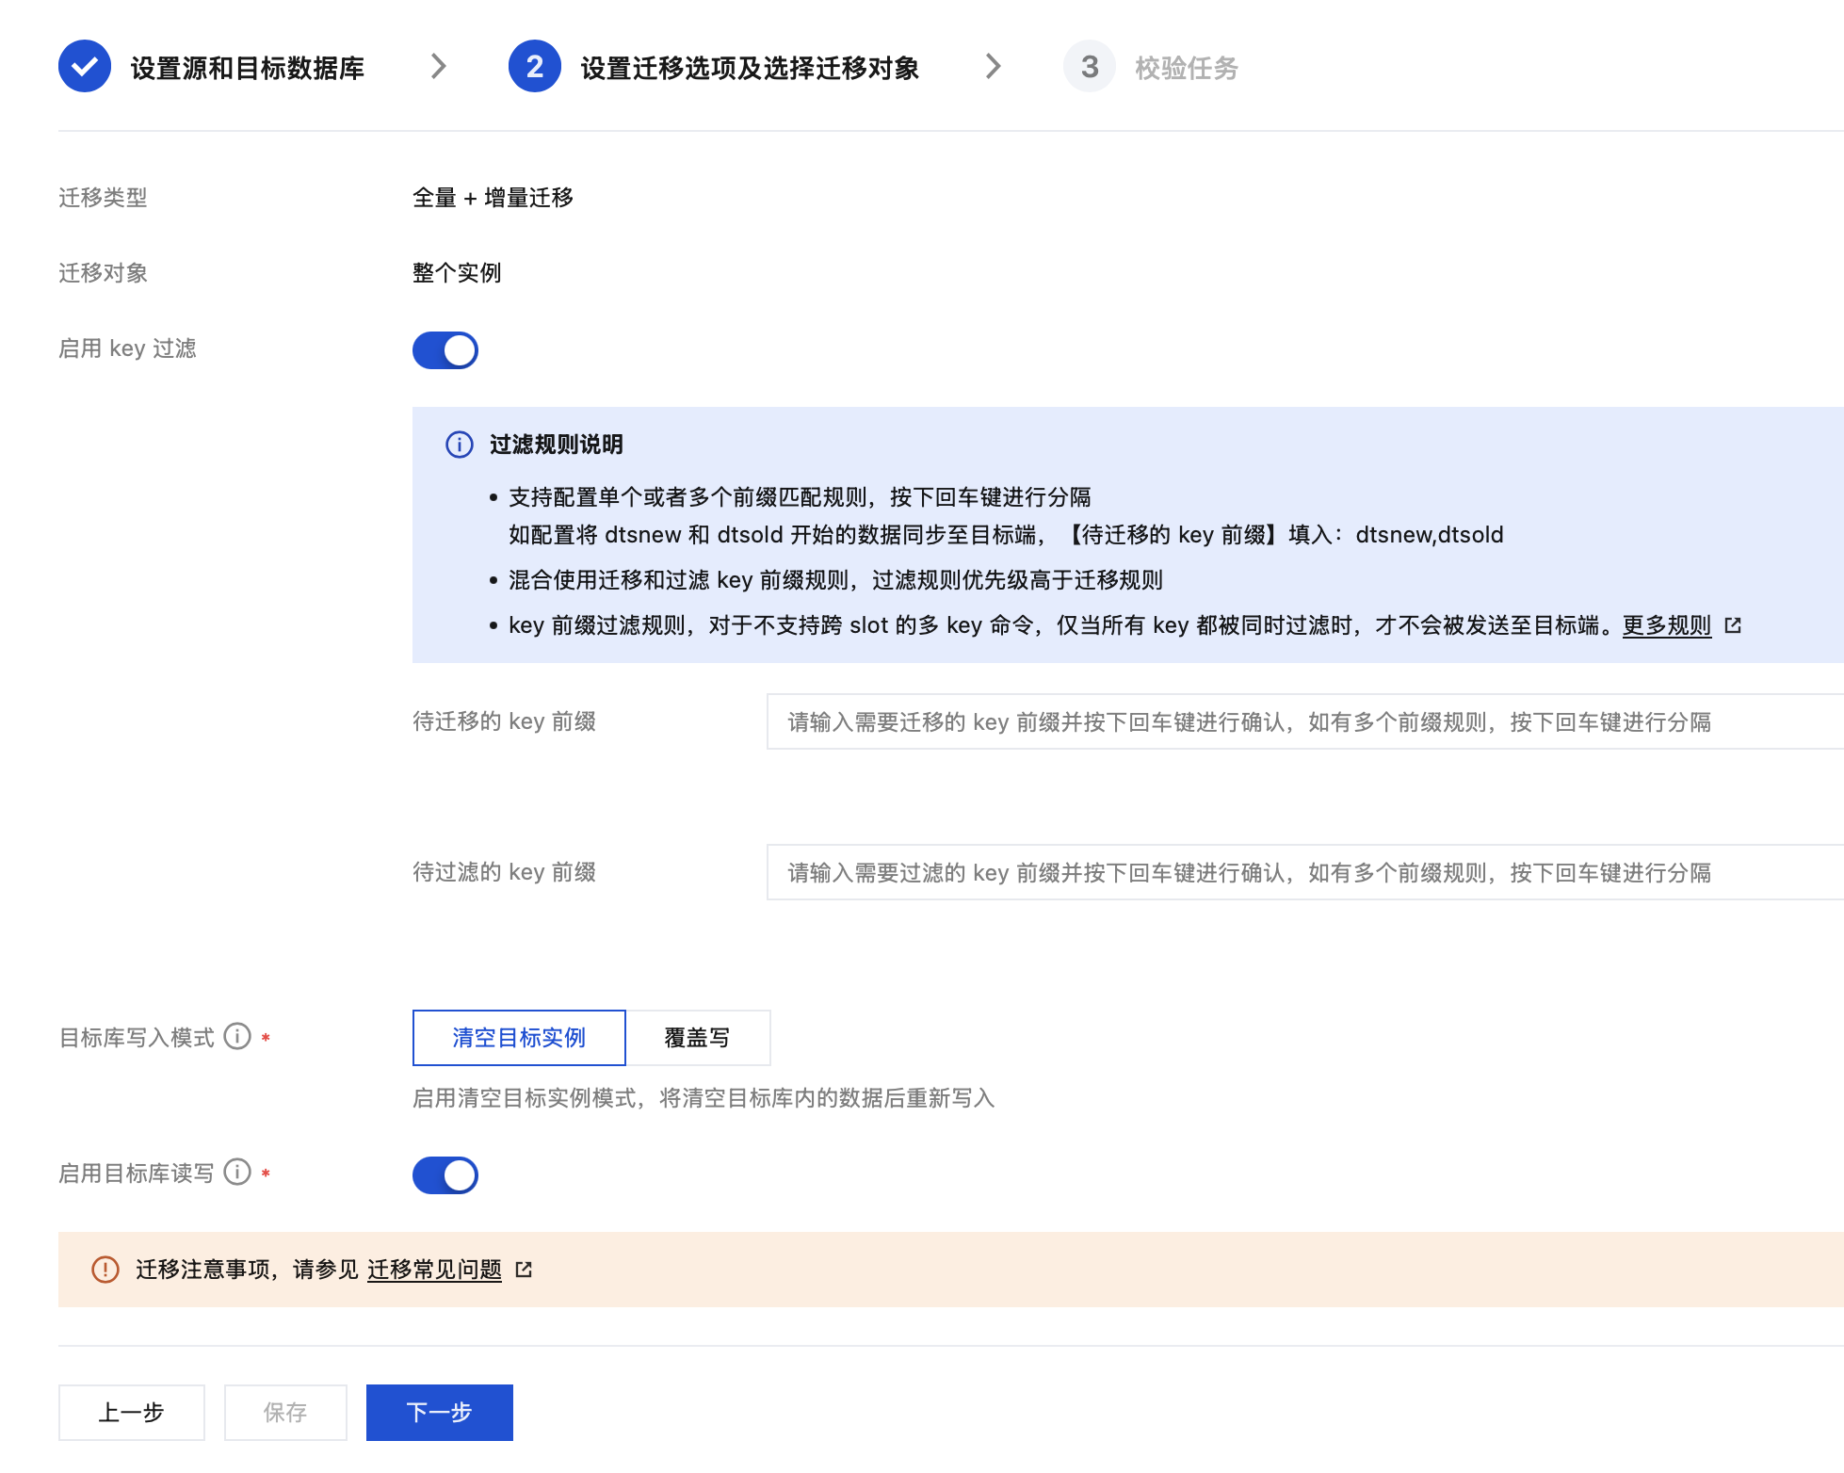
Task: Click chevron arrow before 校验任务 step
Action: pos(993,67)
